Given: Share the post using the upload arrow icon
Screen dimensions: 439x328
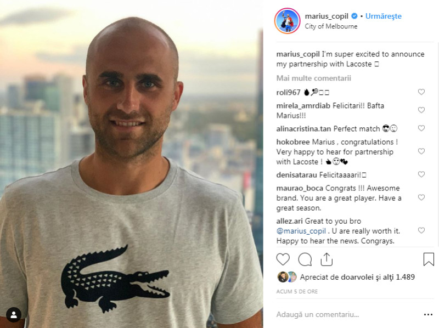Looking at the screenshot, I should (327, 259).
